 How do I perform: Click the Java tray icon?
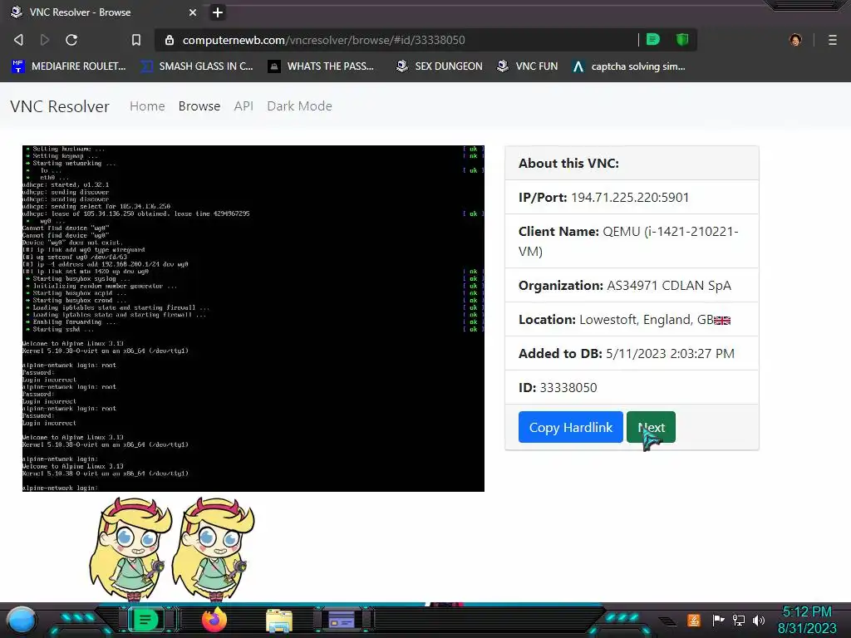[694, 620]
